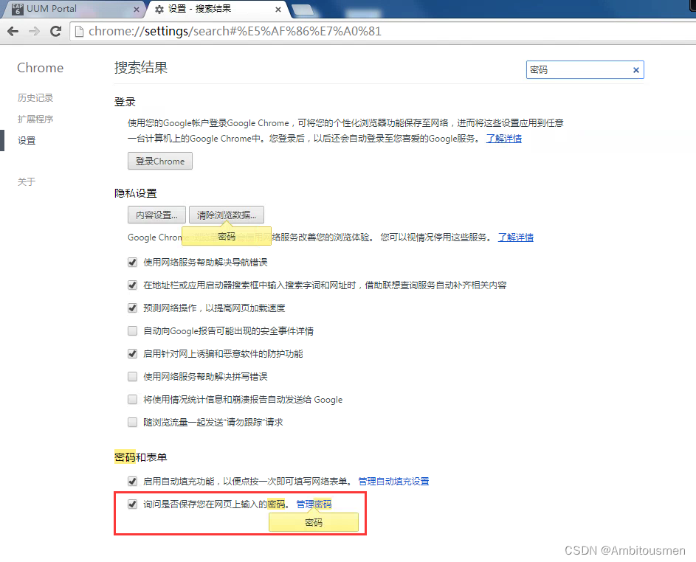Click the chrome://settings address bar
This screenshot has height=562, width=696.
click(x=382, y=31)
